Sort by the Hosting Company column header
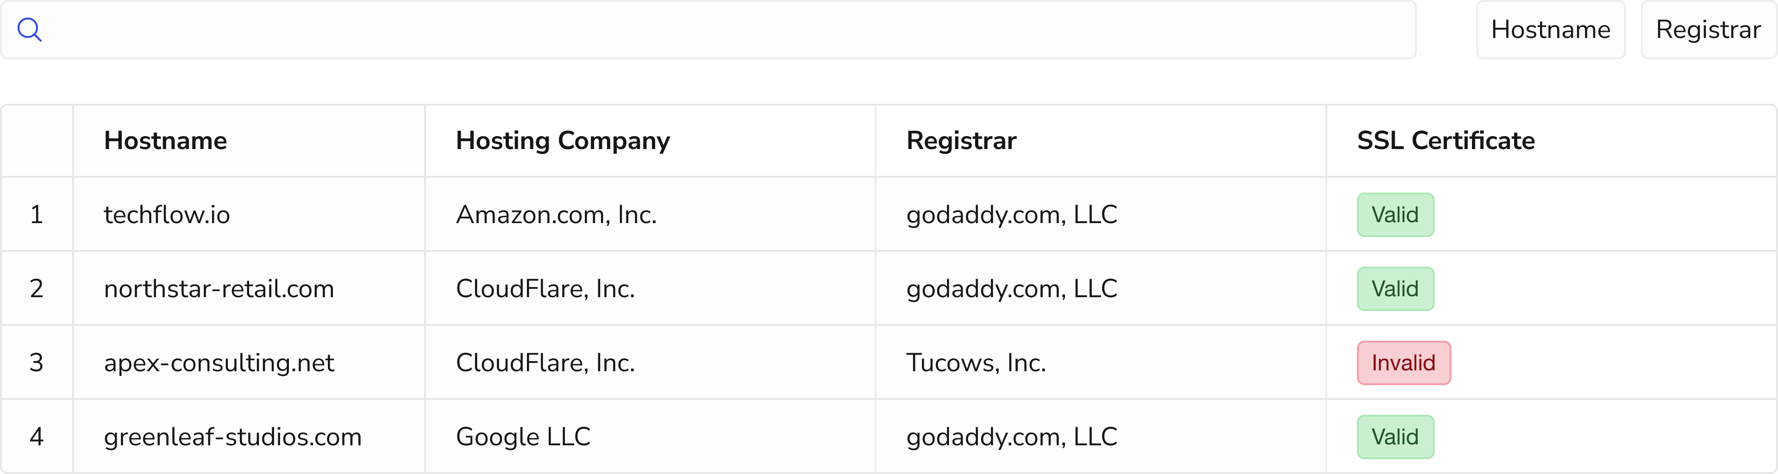 click(x=563, y=140)
